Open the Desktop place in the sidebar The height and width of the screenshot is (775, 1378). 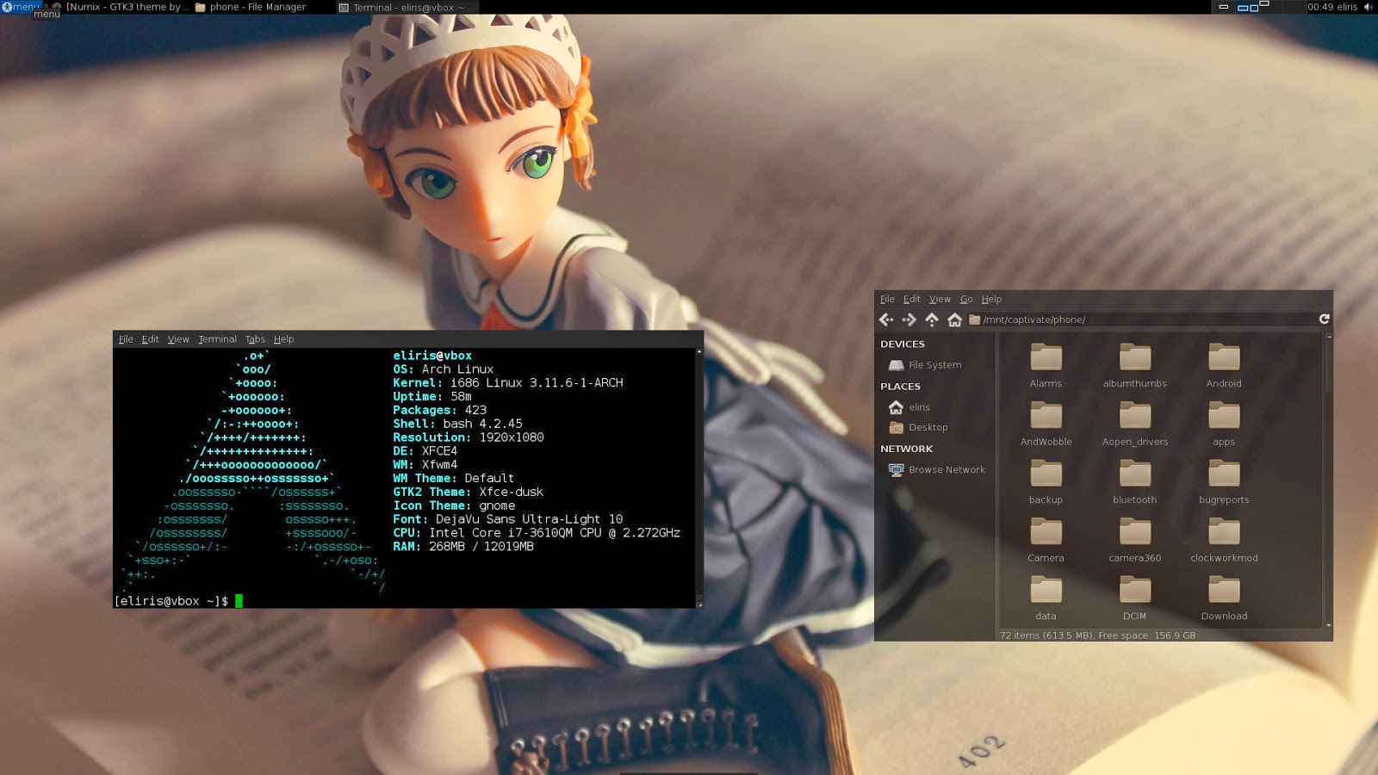click(x=928, y=427)
